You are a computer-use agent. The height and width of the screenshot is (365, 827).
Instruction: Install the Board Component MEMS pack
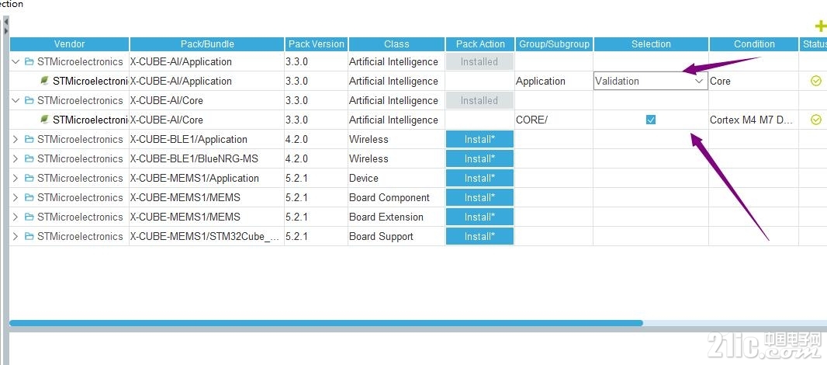pos(479,197)
